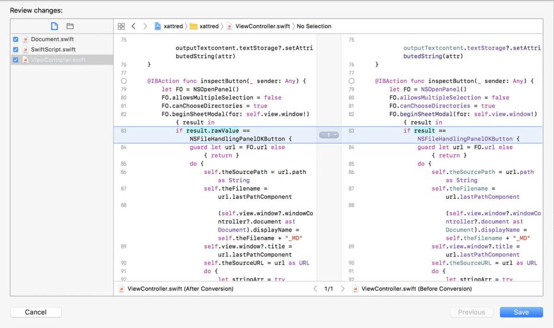
Task: Click the xattred project icon in breadcrumb
Action: point(158,26)
